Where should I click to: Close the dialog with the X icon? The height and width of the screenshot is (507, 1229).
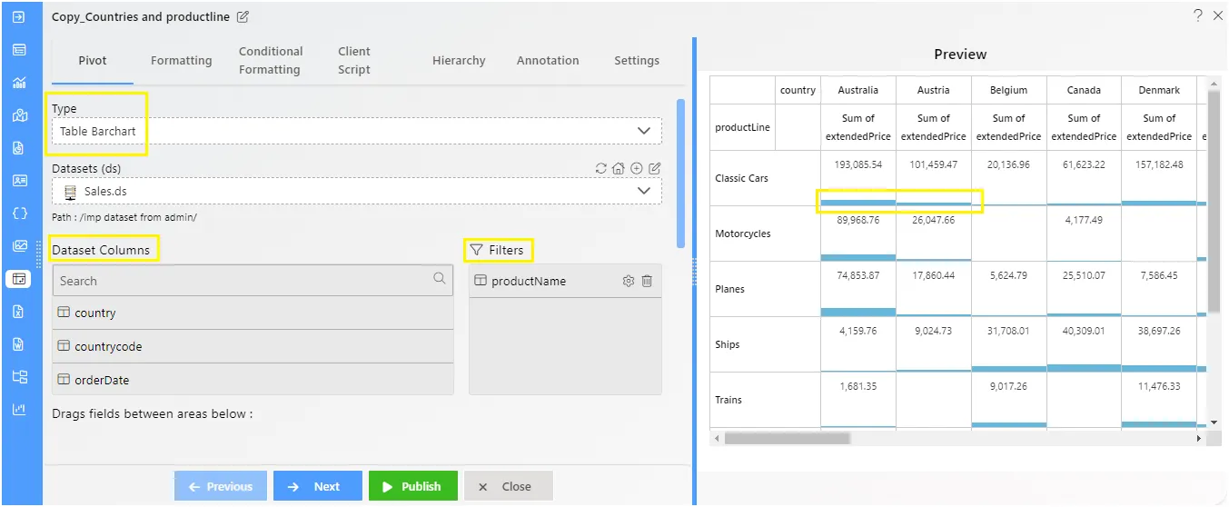1218,15
